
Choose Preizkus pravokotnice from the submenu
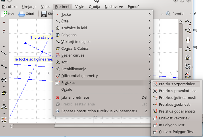click(x=177, y=91)
